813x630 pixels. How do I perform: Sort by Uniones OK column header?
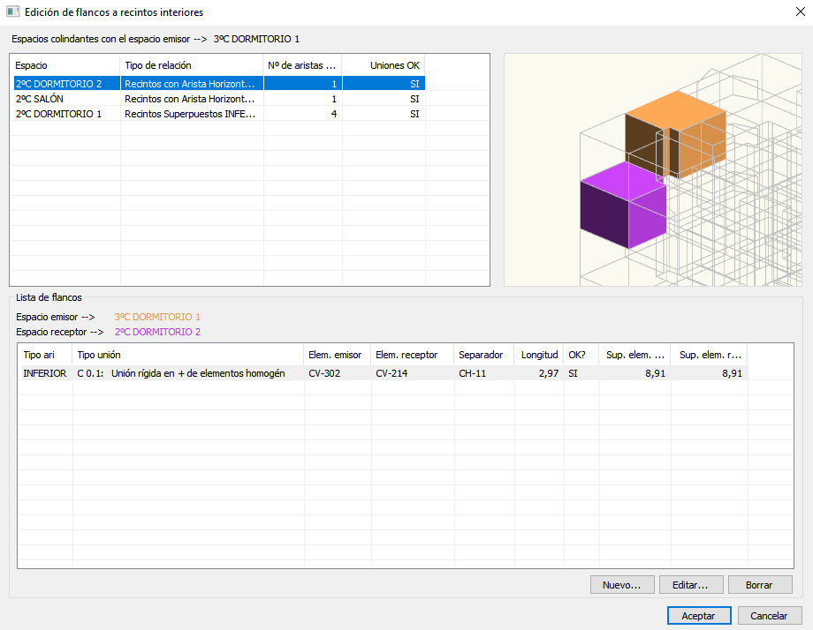pyautogui.click(x=384, y=65)
